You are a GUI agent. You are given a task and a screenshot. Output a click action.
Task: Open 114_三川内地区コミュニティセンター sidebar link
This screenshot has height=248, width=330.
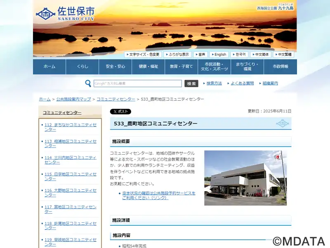(x=70, y=160)
